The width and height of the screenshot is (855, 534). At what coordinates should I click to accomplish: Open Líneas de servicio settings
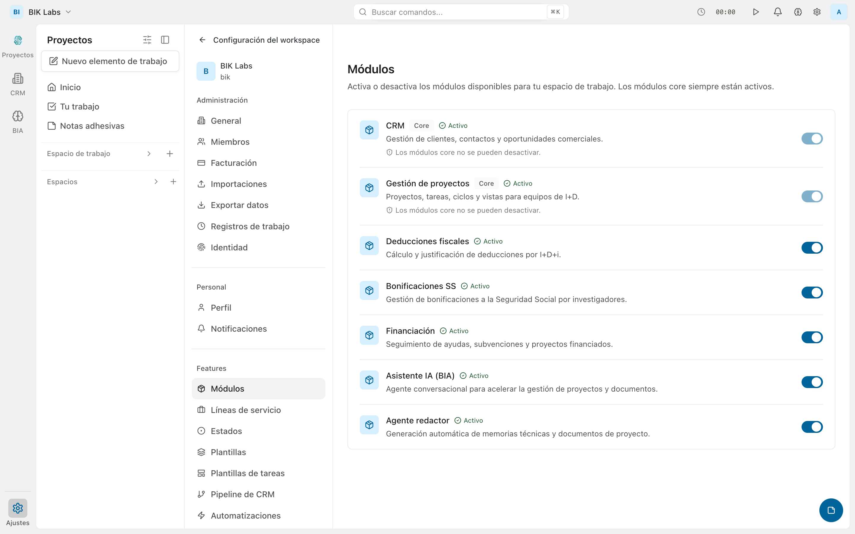pos(258,410)
